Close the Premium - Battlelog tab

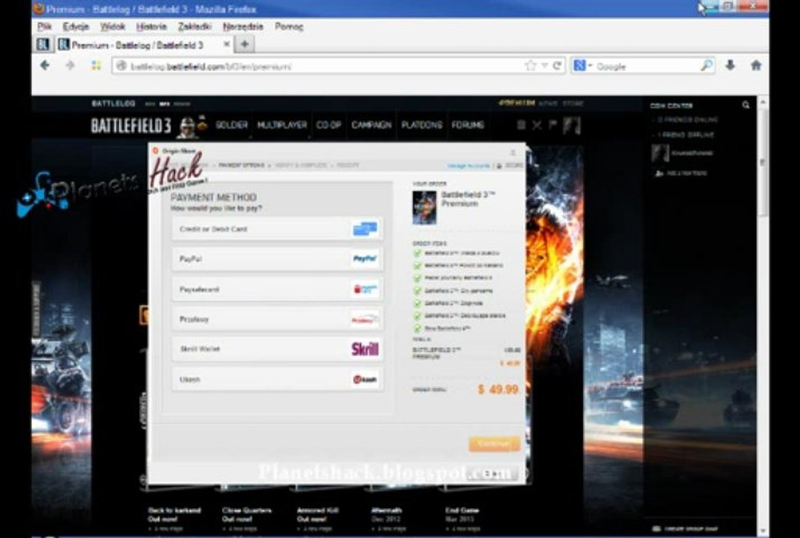[x=226, y=44]
